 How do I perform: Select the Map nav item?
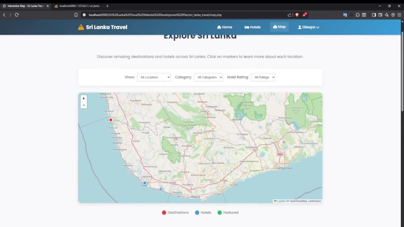[x=279, y=27]
